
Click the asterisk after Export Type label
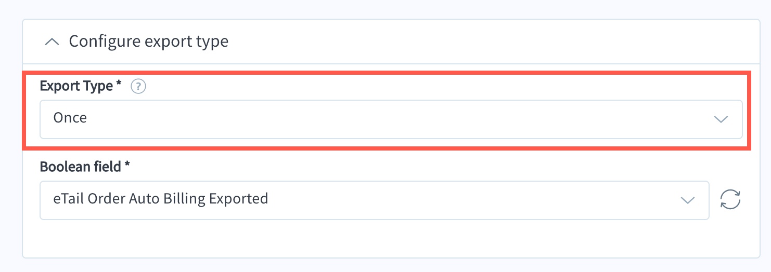119,84
